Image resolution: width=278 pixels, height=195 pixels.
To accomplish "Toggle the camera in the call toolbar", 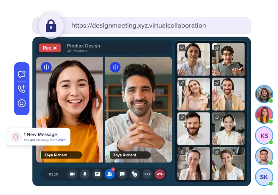I will (x=72, y=174).
